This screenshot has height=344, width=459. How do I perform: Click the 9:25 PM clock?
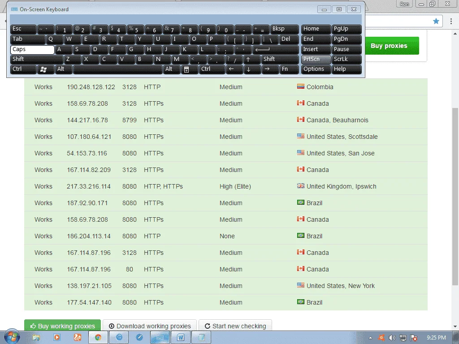click(x=437, y=338)
